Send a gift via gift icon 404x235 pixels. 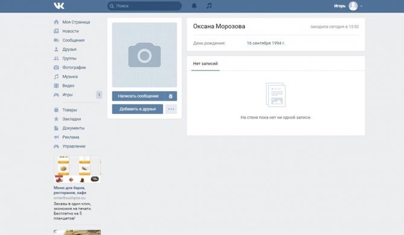tap(171, 96)
